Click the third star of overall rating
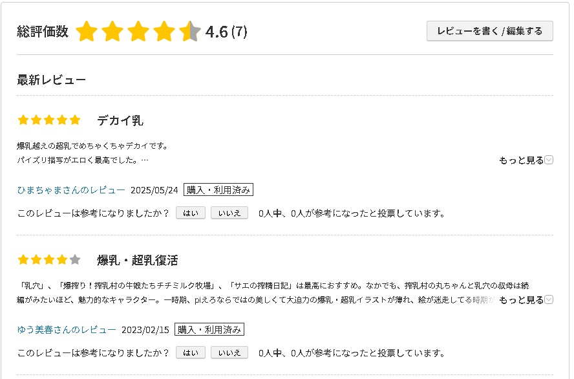Image resolution: width=574 pixels, height=379 pixels. pyautogui.click(x=138, y=31)
